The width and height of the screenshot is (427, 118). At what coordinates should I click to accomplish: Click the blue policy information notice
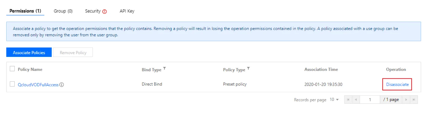[213, 32]
